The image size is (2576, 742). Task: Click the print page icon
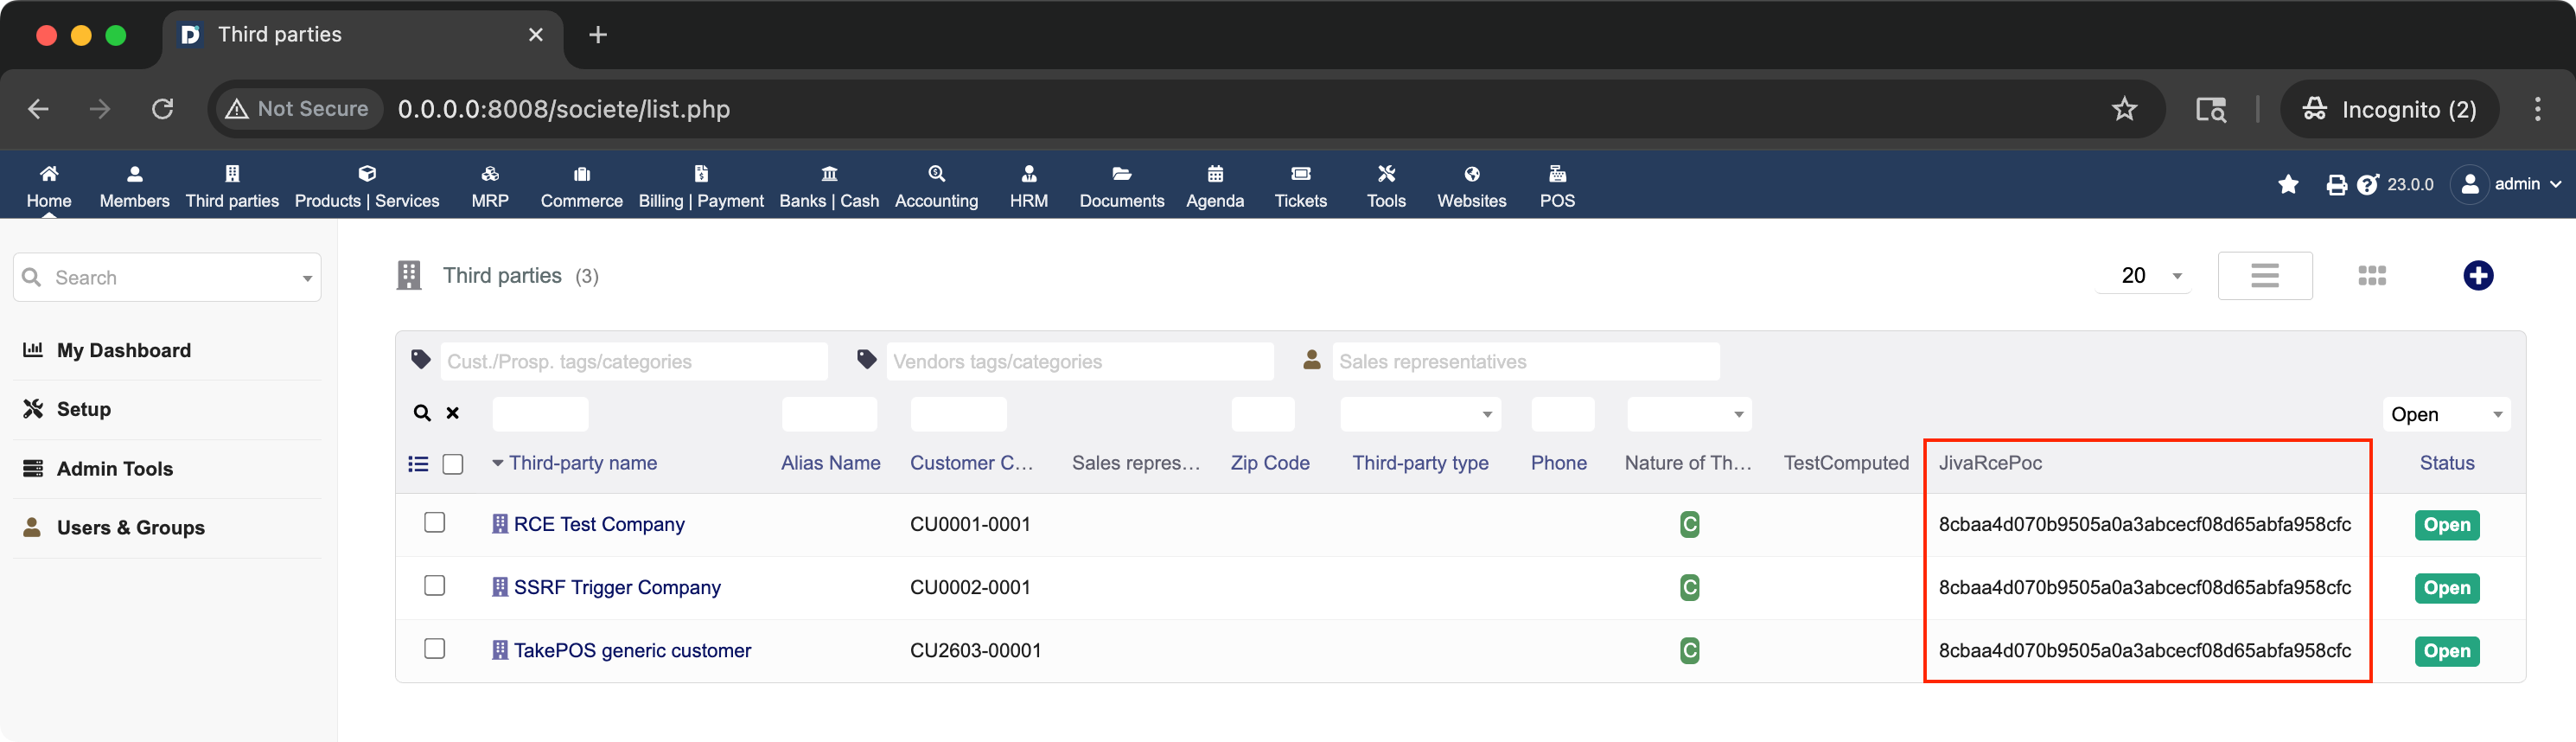tap(2336, 184)
